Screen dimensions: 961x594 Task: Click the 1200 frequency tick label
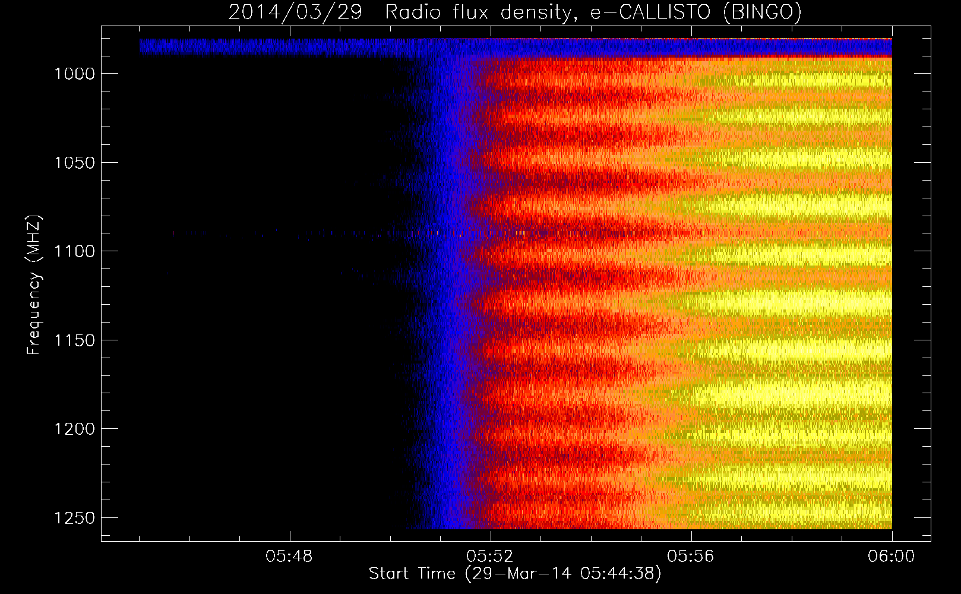point(75,429)
